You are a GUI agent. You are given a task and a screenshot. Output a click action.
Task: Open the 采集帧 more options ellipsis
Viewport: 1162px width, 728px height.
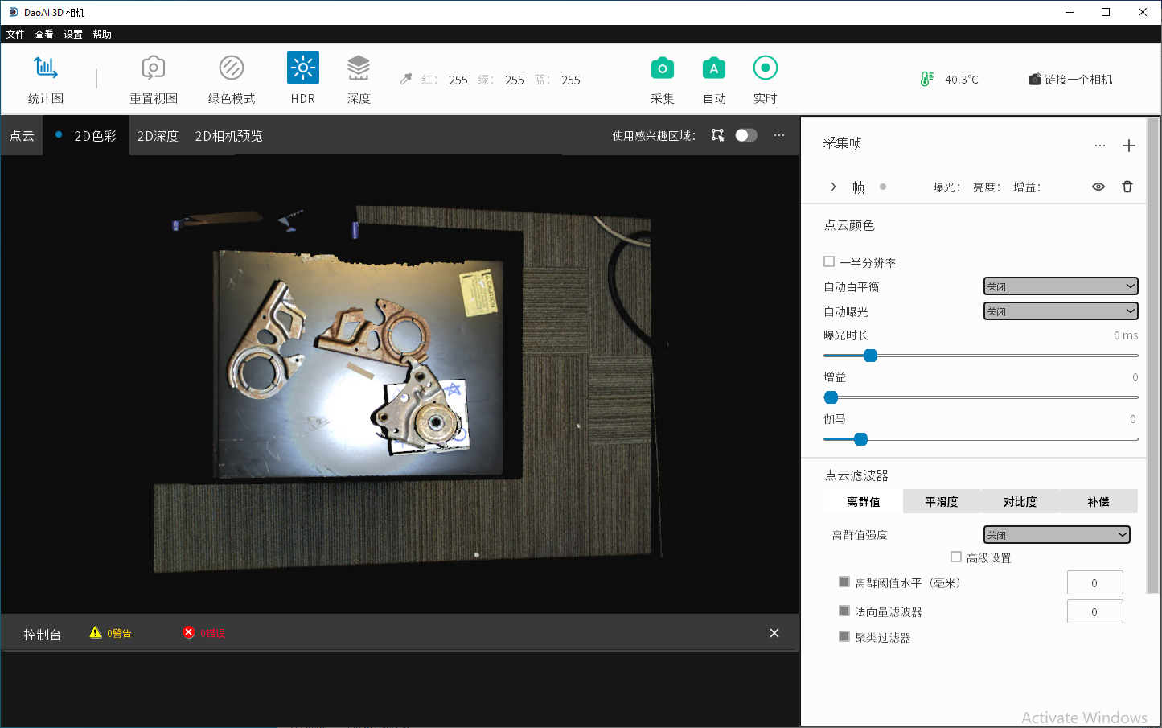pyautogui.click(x=1100, y=146)
